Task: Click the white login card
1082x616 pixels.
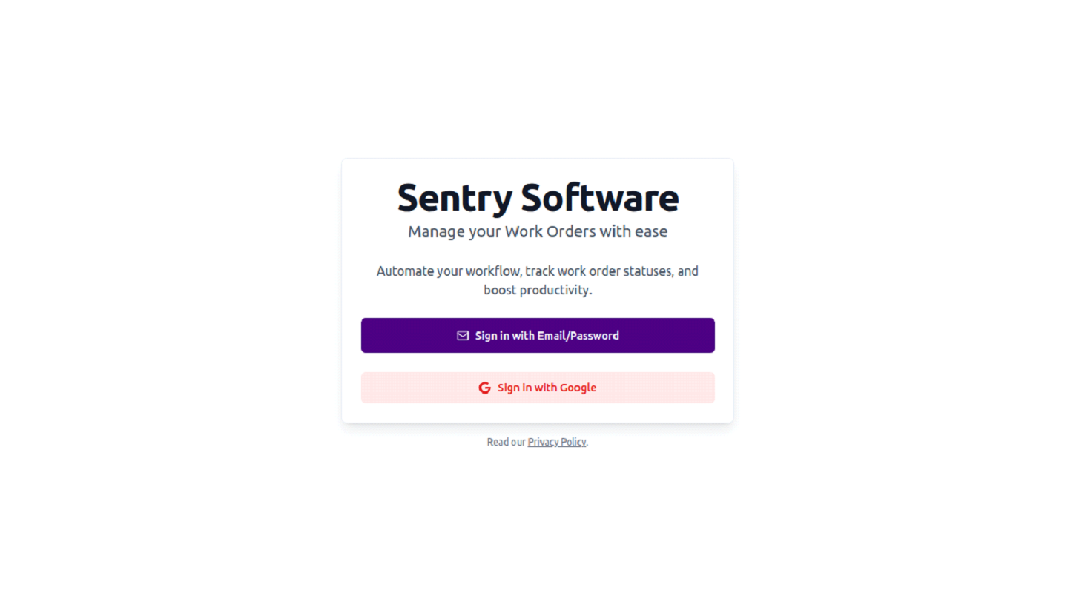Action: coord(538,289)
